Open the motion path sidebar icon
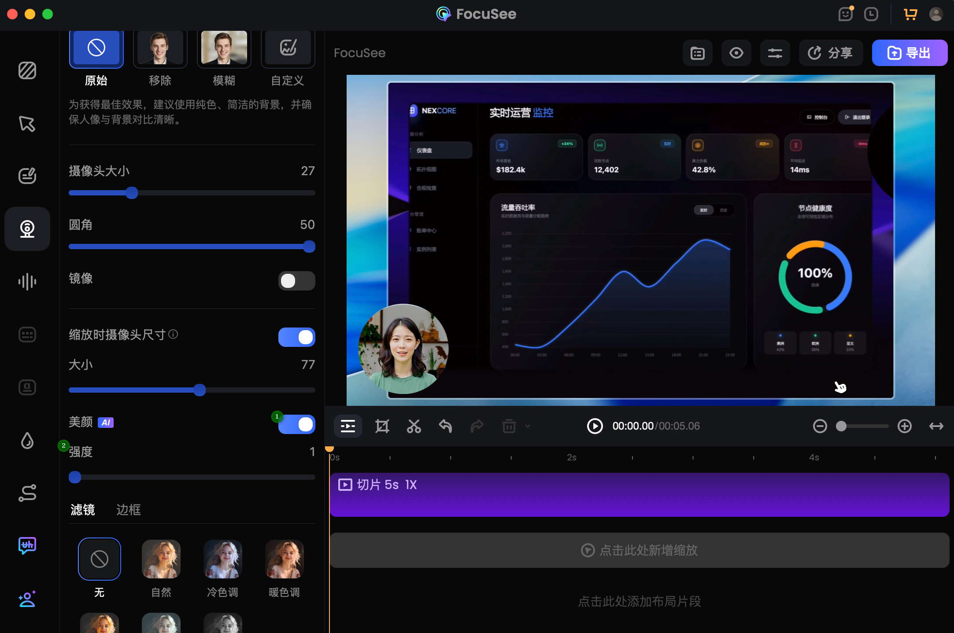This screenshot has height=633, width=954. 27,493
